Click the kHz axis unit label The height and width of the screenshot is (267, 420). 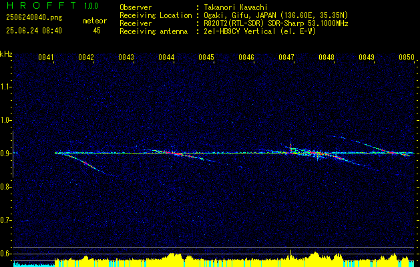click(x=6, y=54)
